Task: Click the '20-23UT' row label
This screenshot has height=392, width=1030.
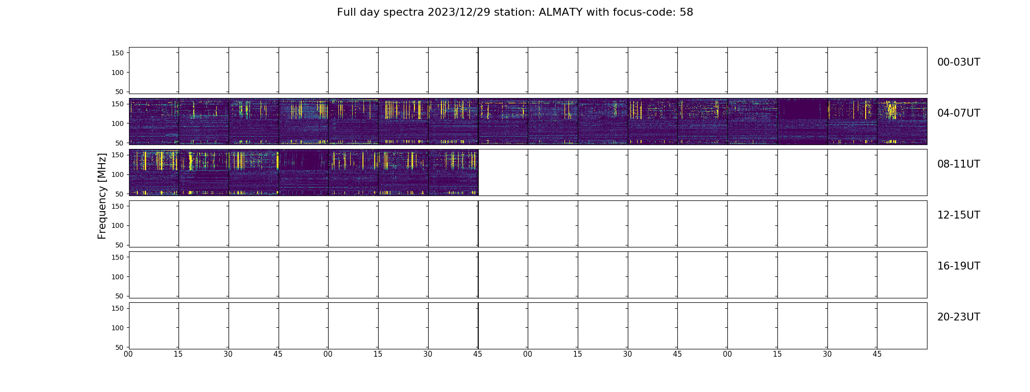Action: pos(958,317)
